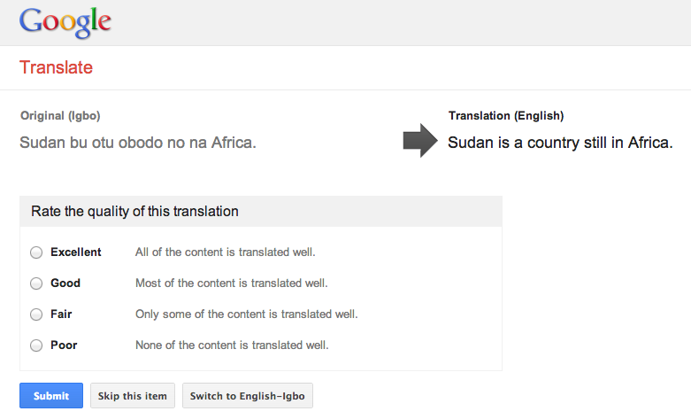
Task: Click the Skip this item button
Action: (x=133, y=396)
